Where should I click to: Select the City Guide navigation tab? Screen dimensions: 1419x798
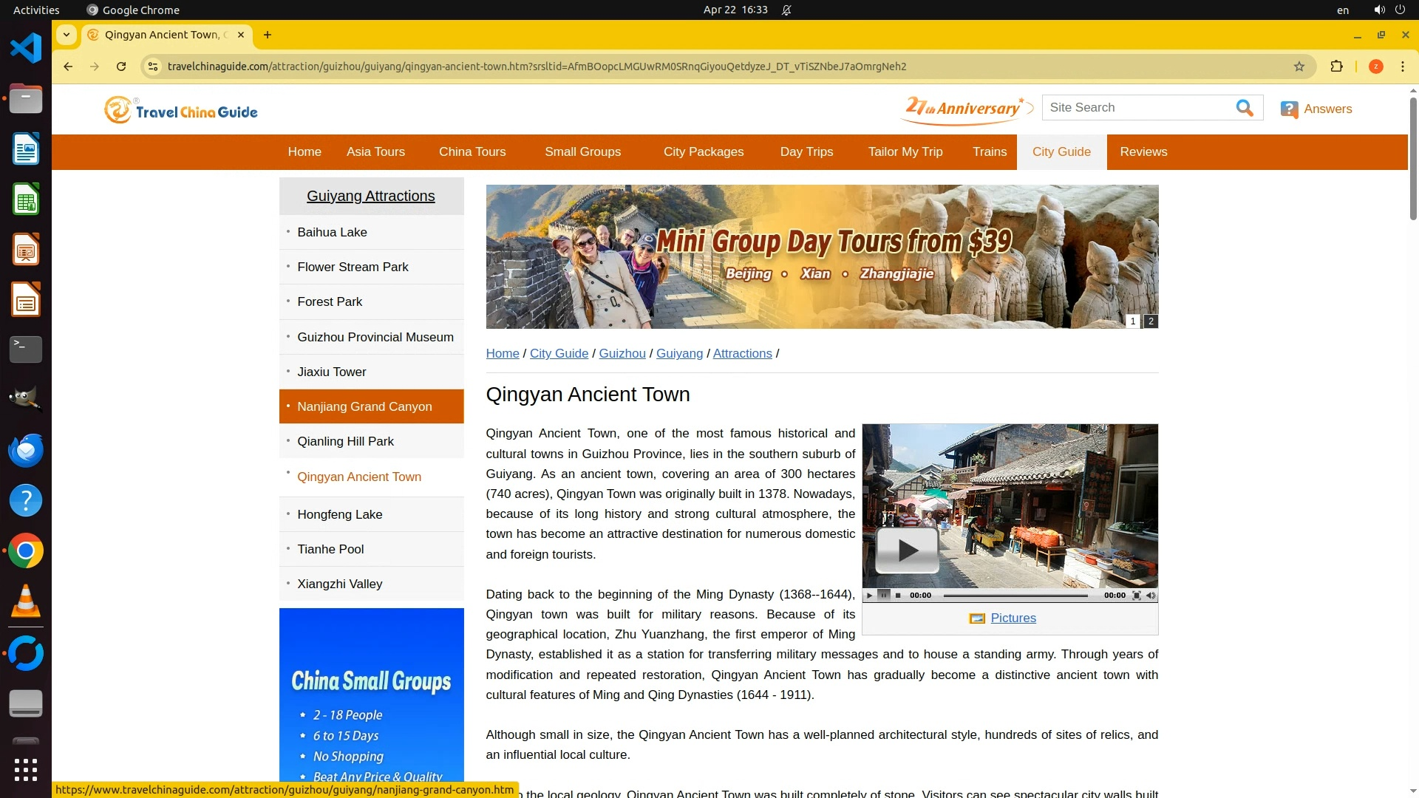[1061, 152]
